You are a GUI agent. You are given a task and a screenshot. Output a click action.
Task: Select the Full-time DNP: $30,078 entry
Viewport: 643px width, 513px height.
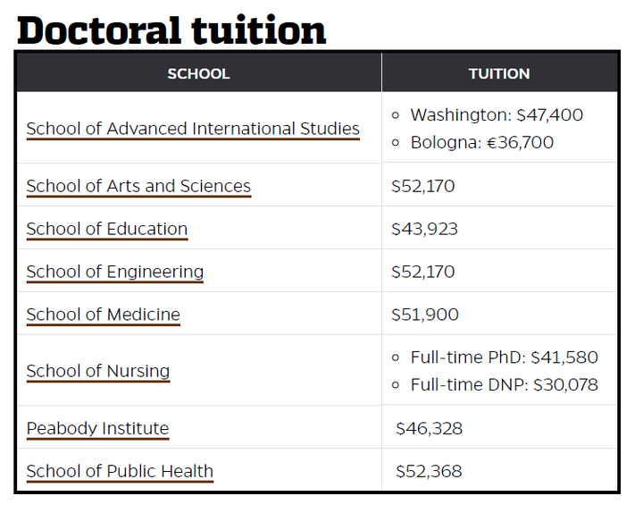(504, 385)
